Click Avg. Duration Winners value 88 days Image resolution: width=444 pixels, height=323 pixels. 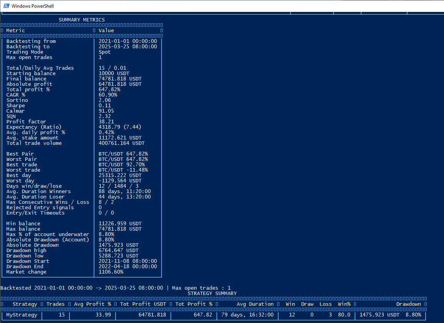coord(125,192)
